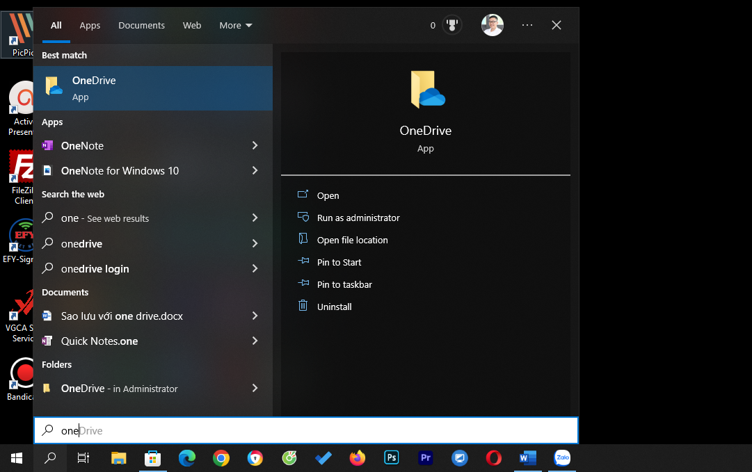Launch Opera browser from the taskbar
This screenshot has height=472, width=752.
click(493, 458)
